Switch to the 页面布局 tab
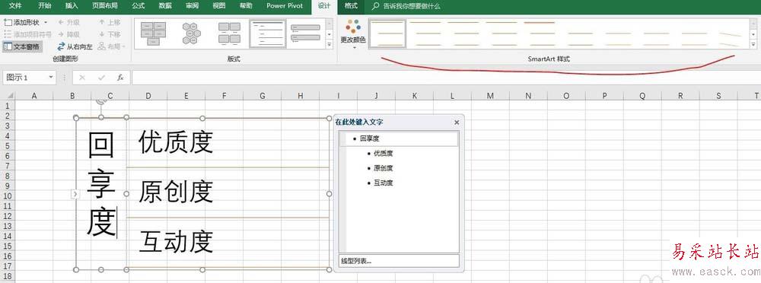Screen dimensions: 761x283 104,6
